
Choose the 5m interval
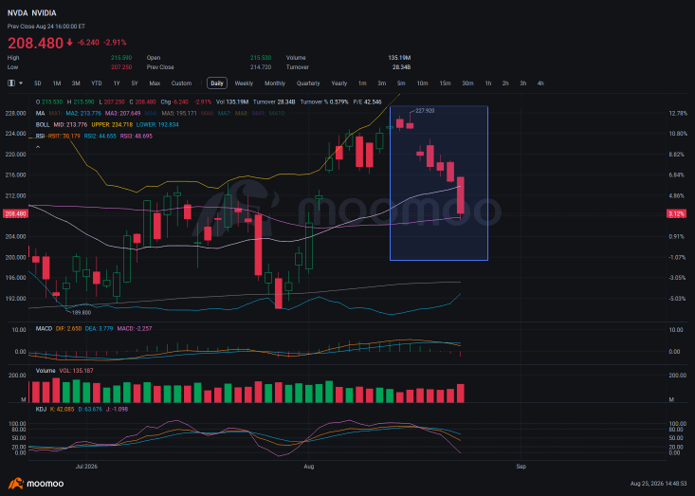click(x=401, y=83)
